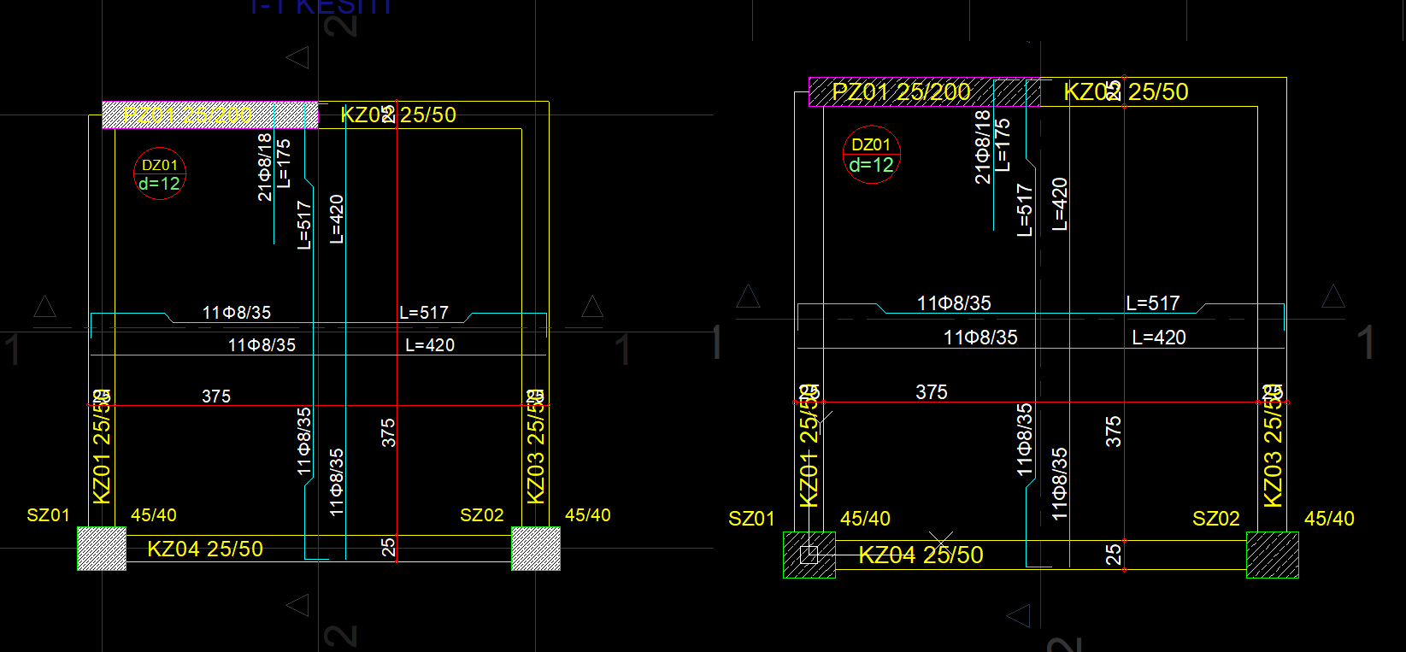The height and width of the screenshot is (652, 1406).
Task: Select vertical 21Φ8/18 text in left drawing
Action: (x=265, y=167)
